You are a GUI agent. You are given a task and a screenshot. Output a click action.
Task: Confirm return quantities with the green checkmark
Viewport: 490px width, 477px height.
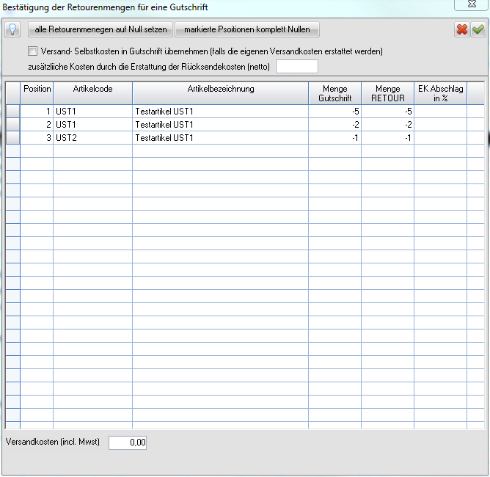[x=478, y=30]
